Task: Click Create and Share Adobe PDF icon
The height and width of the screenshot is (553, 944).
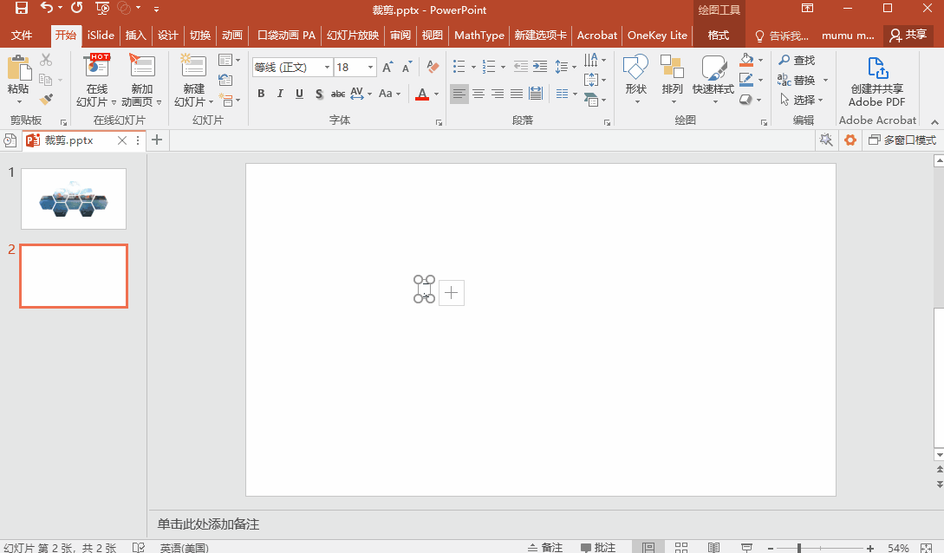Action: click(877, 68)
